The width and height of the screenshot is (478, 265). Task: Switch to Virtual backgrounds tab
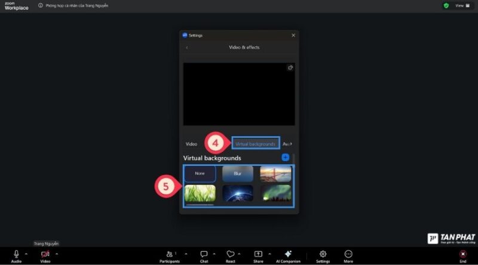(x=255, y=144)
